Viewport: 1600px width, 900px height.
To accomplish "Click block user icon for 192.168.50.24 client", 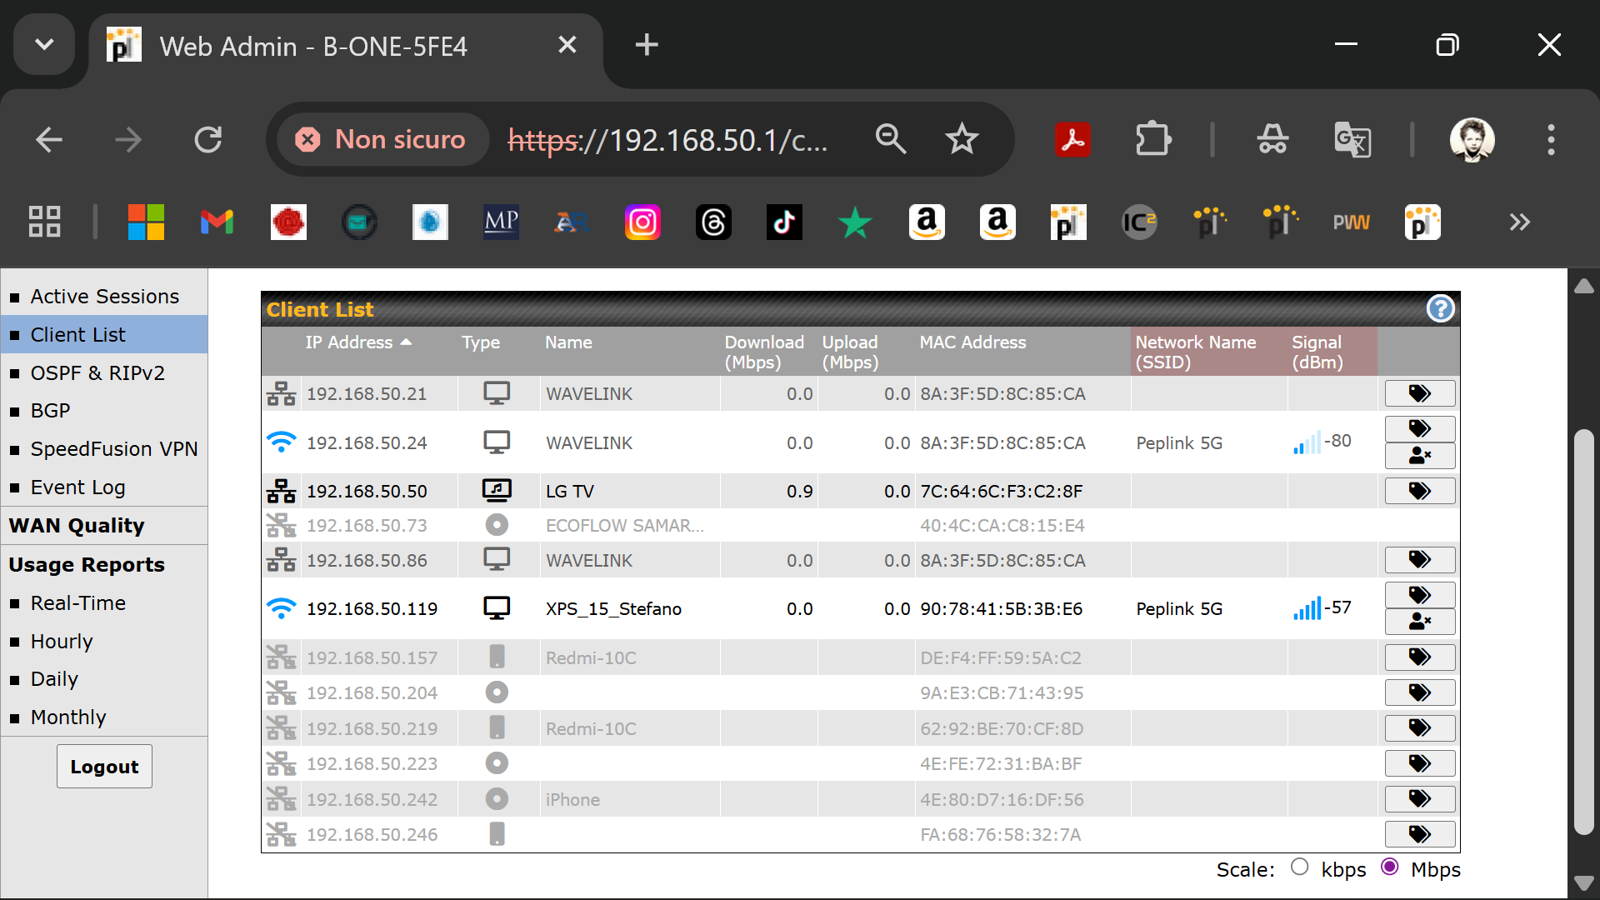I will (1420, 456).
